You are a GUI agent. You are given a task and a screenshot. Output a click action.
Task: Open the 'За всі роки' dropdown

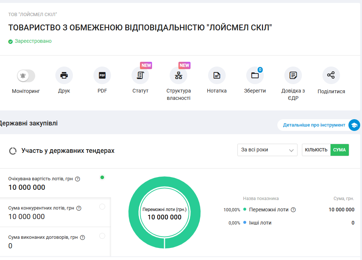click(x=267, y=150)
